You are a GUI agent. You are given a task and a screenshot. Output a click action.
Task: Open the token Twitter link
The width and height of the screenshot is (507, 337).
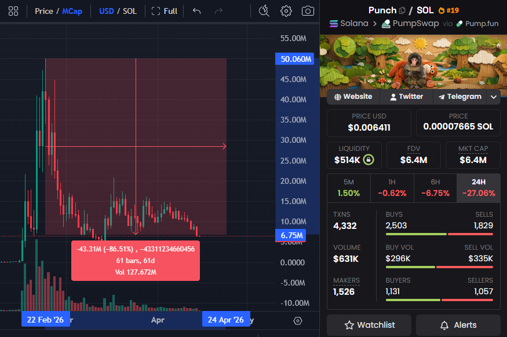coord(406,97)
